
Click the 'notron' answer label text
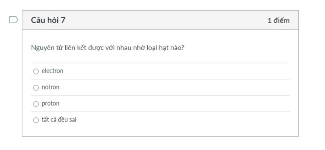[50, 87]
